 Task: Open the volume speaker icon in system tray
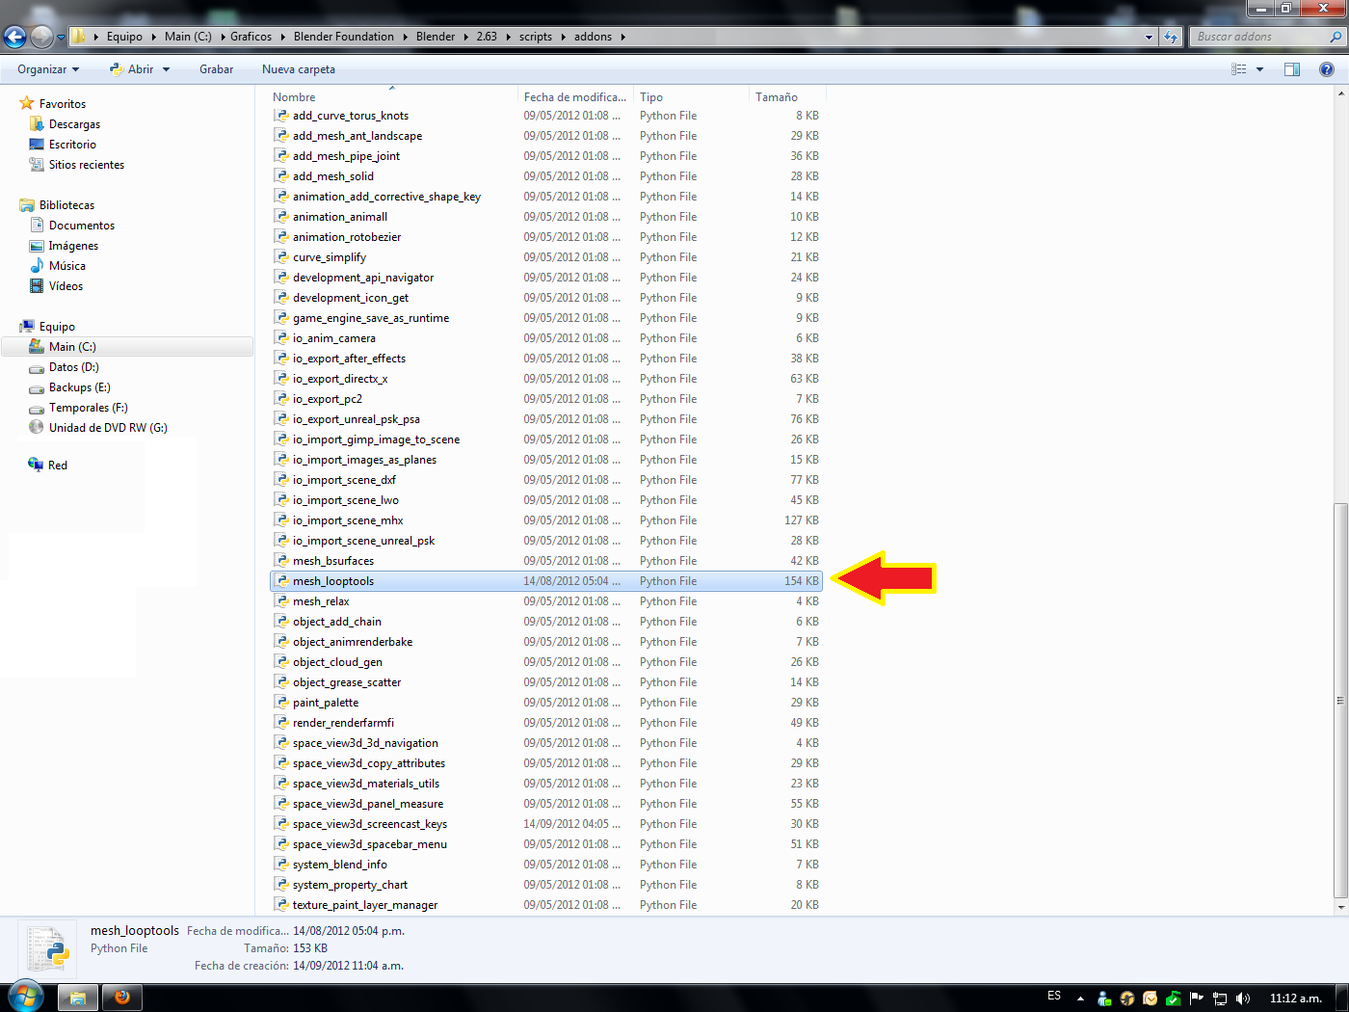1243,999
